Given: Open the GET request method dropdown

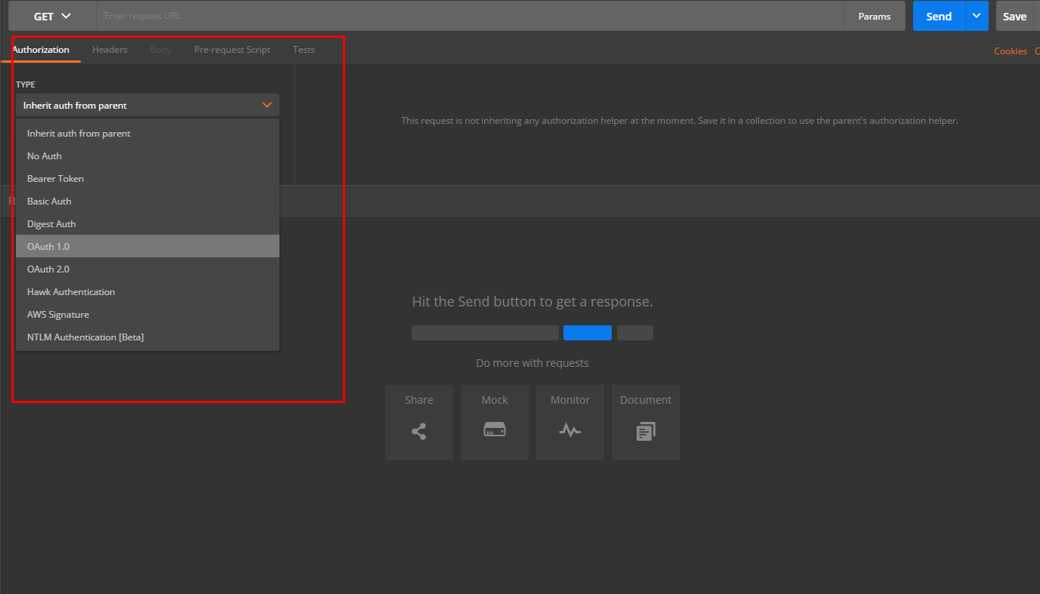Looking at the screenshot, I should click(x=51, y=15).
